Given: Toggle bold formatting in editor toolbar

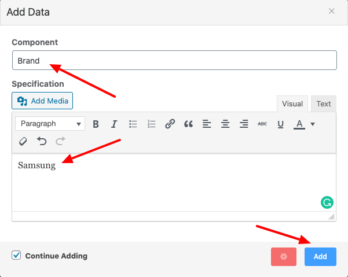Looking at the screenshot, I should pos(96,124).
